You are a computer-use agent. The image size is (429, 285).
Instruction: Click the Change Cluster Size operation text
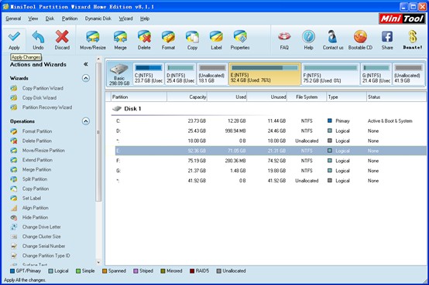click(x=41, y=236)
